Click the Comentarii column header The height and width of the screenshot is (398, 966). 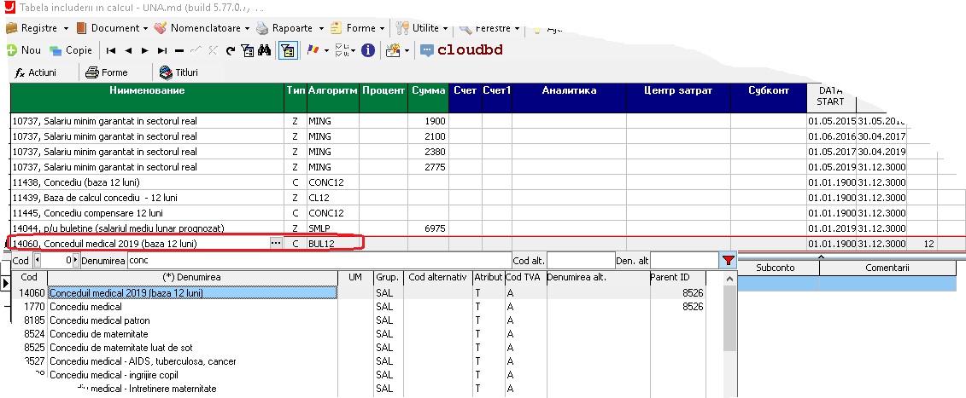(887, 268)
